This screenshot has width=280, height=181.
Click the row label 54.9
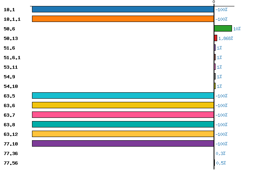tap(10, 77)
